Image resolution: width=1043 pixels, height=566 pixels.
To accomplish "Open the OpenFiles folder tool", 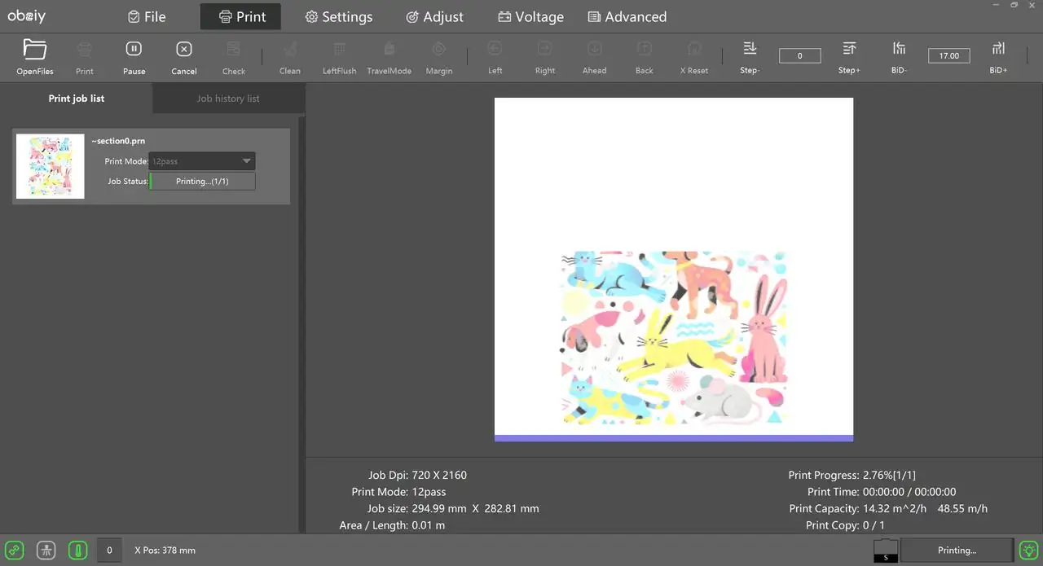I will (x=35, y=56).
